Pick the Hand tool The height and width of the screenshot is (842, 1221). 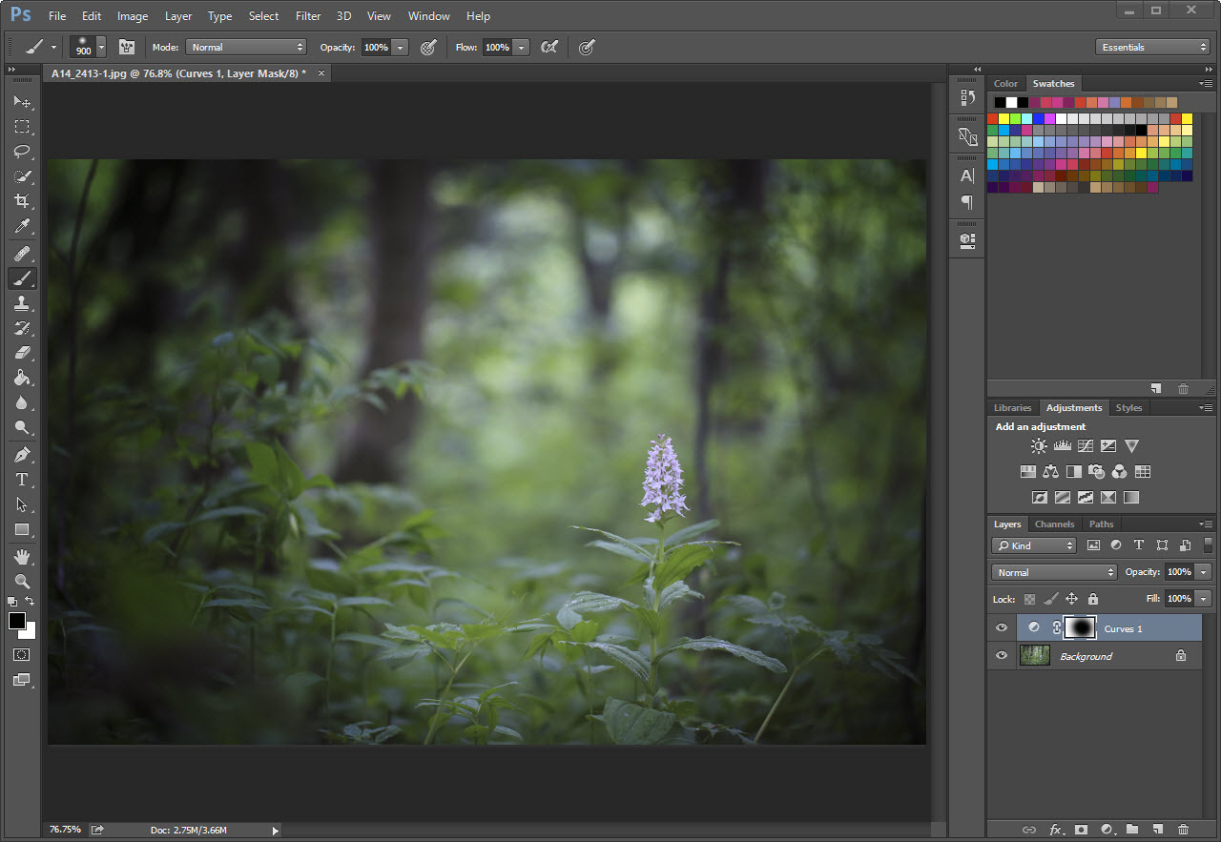click(x=22, y=557)
